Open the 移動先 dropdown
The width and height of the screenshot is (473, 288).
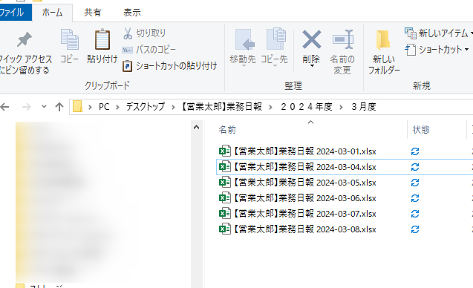point(243,48)
